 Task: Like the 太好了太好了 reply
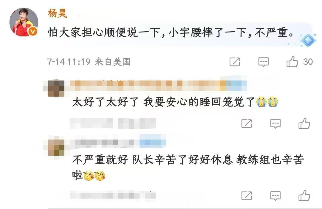click(304, 123)
